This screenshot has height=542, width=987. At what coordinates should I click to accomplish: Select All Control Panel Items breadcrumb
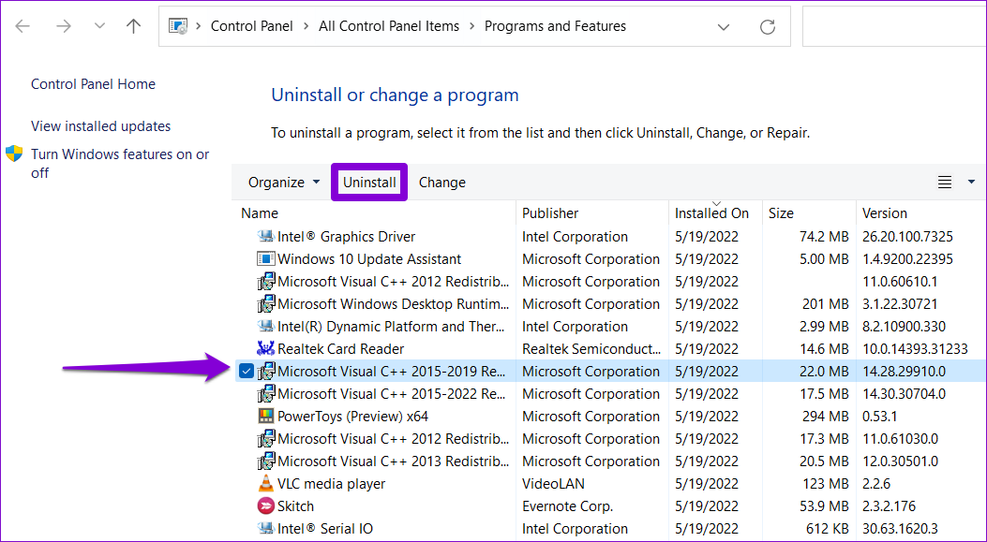click(x=389, y=26)
